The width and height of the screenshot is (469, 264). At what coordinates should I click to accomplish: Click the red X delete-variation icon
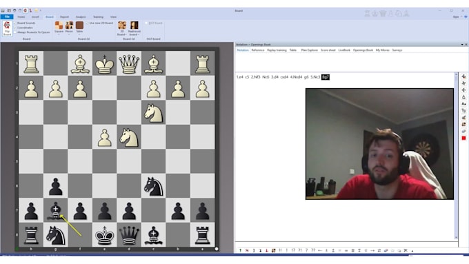(247, 250)
